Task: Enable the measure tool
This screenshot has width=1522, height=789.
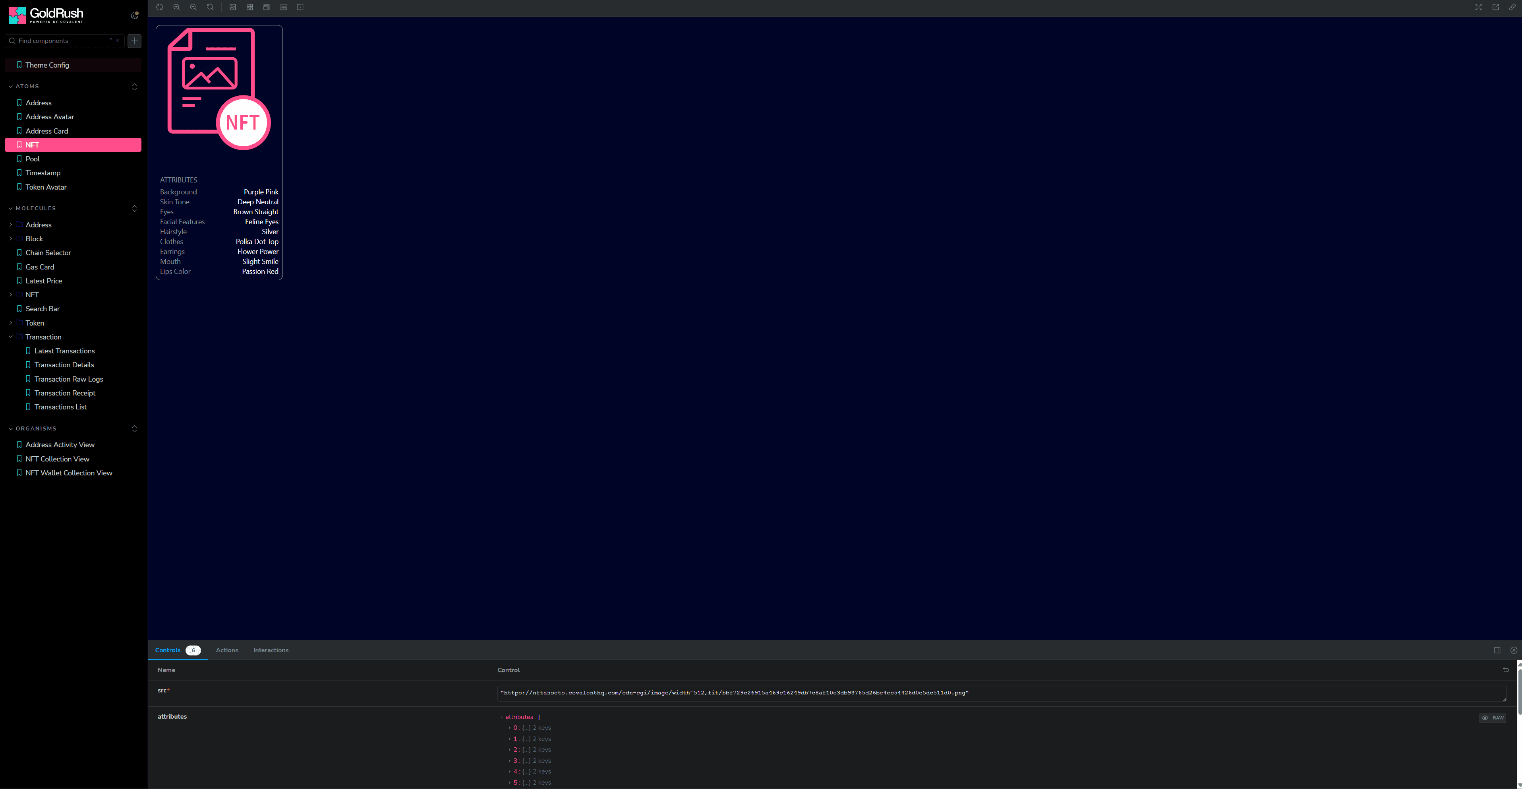Action: pyautogui.click(x=284, y=7)
